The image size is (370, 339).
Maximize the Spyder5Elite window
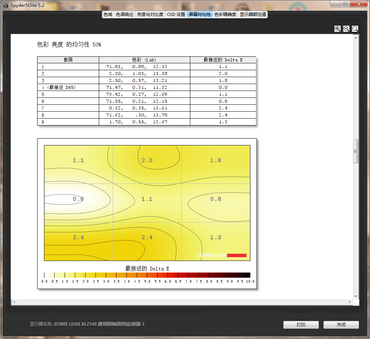tap(345, 4)
